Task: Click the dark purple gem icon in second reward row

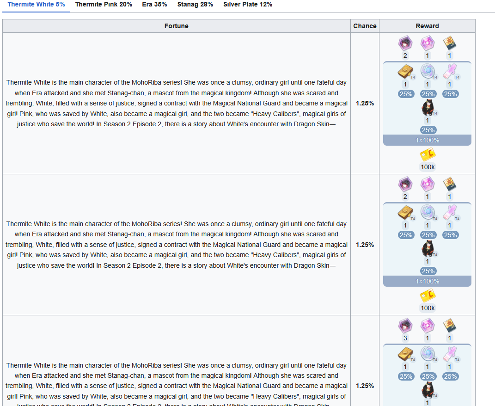Action: [405, 184]
